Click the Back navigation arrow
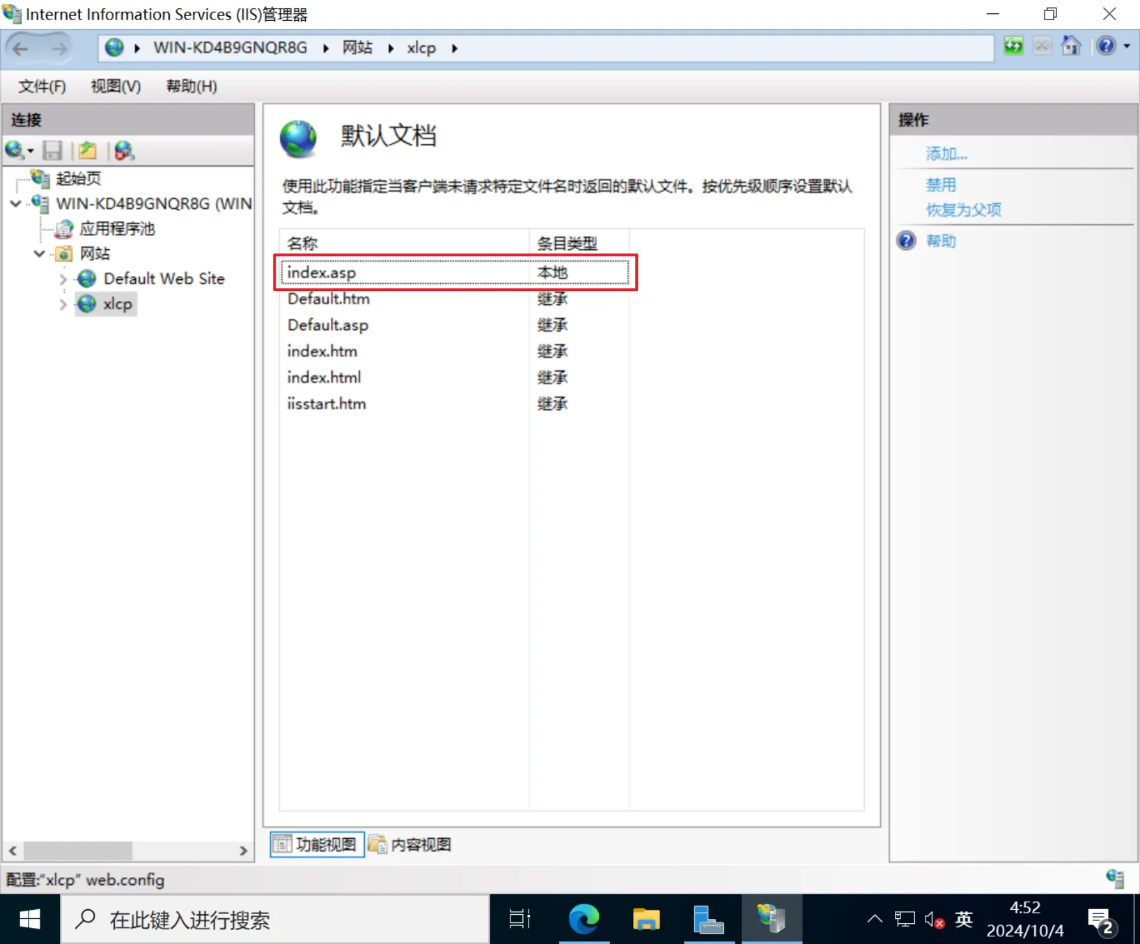The height and width of the screenshot is (944, 1140). click(x=20, y=48)
